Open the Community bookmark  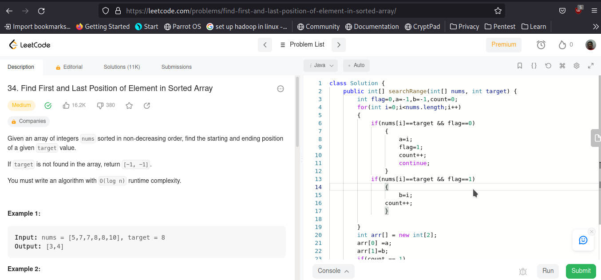(318, 27)
